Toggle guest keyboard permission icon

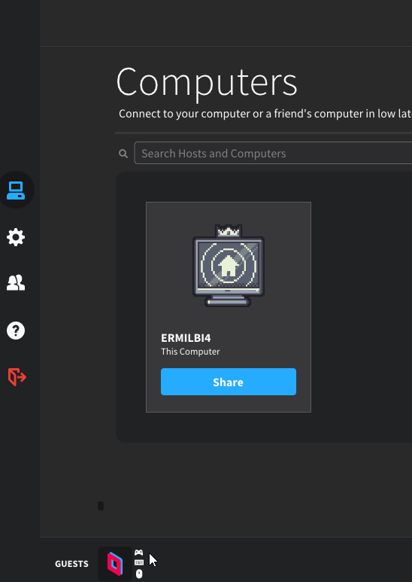click(139, 562)
